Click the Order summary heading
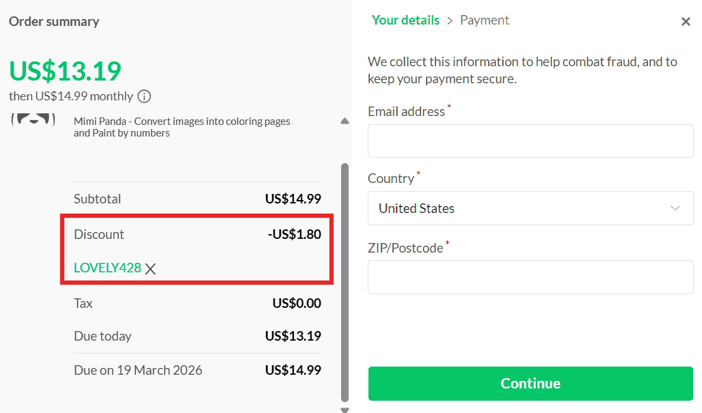Image resolution: width=702 pixels, height=413 pixels. click(x=54, y=21)
